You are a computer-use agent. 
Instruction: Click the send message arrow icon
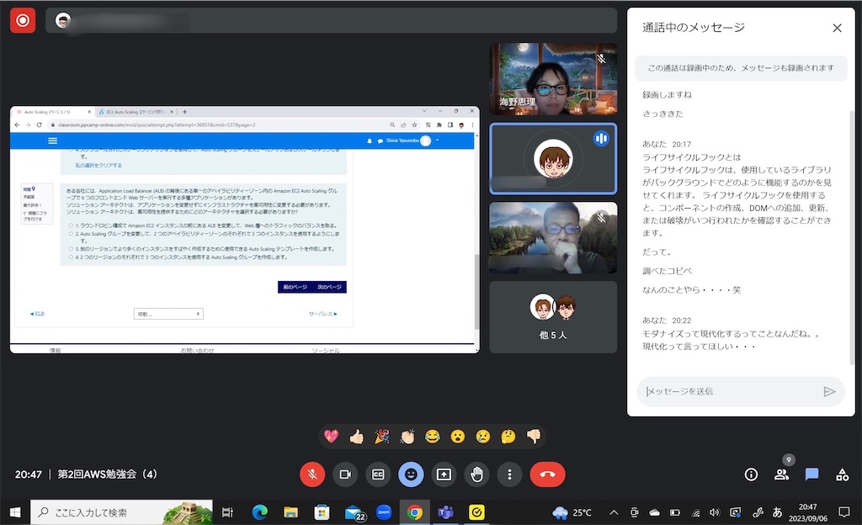coord(829,391)
